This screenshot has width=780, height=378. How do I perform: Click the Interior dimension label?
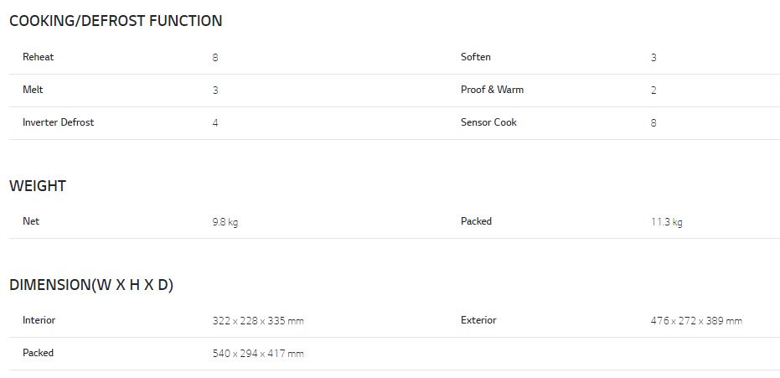click(39, 320)
